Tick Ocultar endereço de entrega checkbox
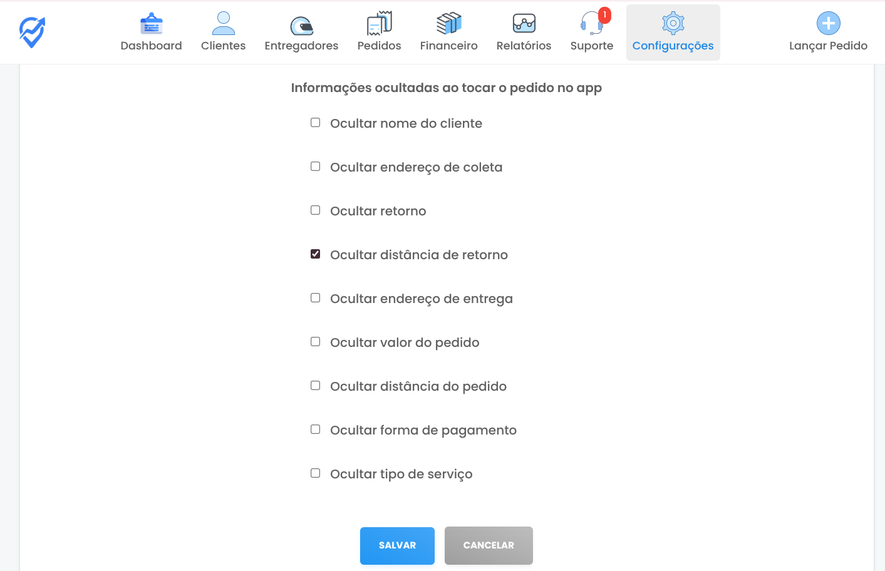885x571 pixels. [316, 298]
